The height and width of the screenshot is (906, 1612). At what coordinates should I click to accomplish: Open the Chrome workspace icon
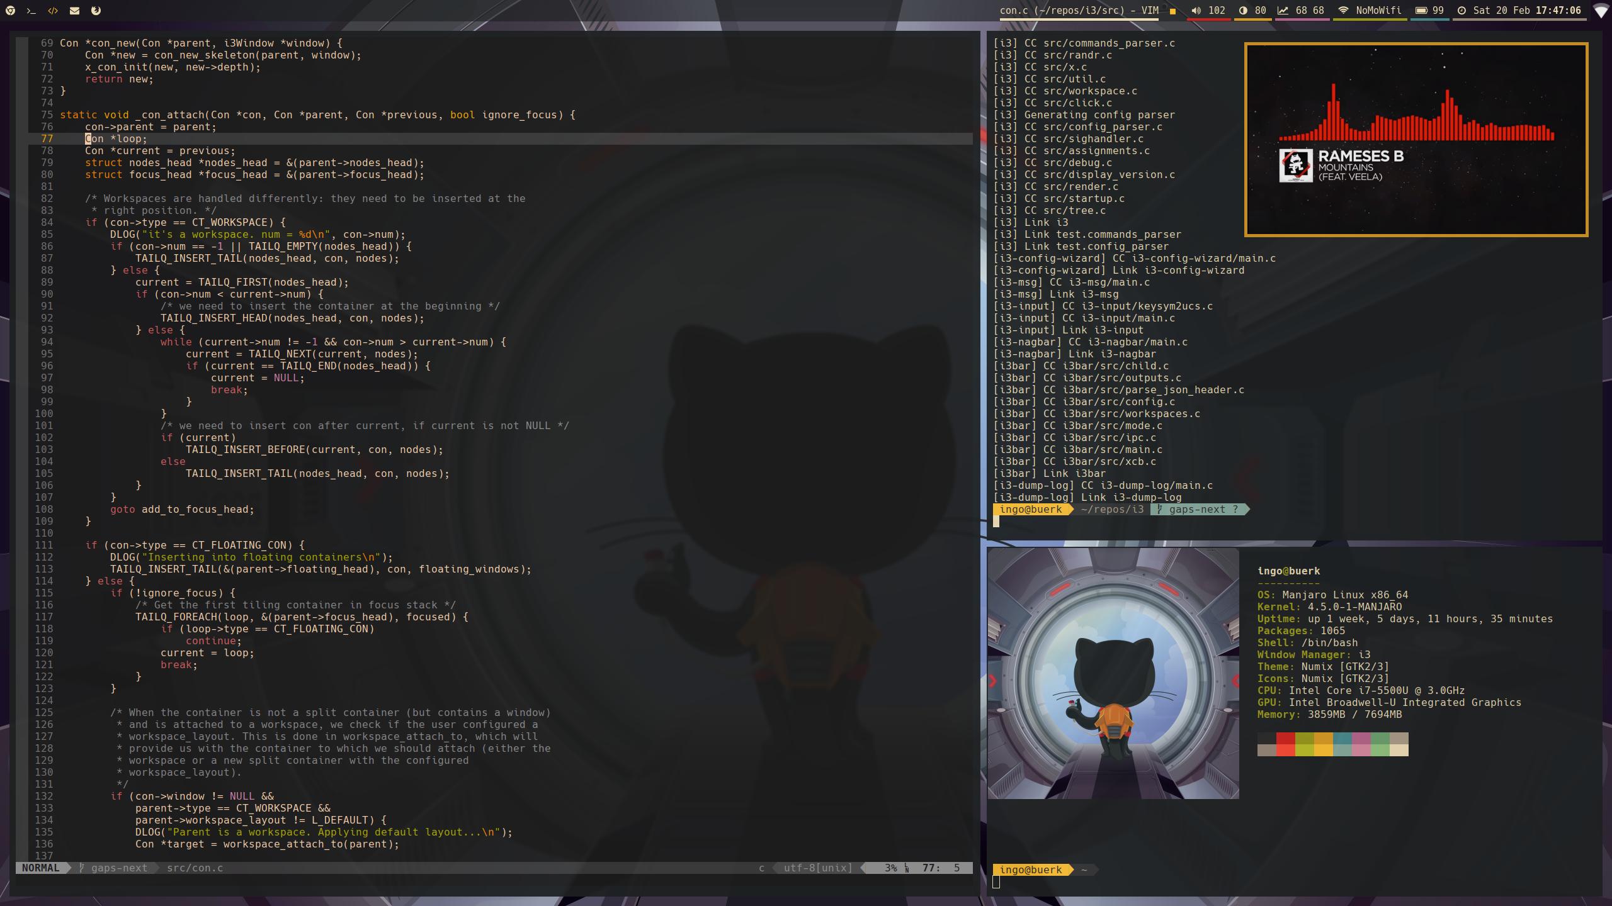click(x=10, y=11)
